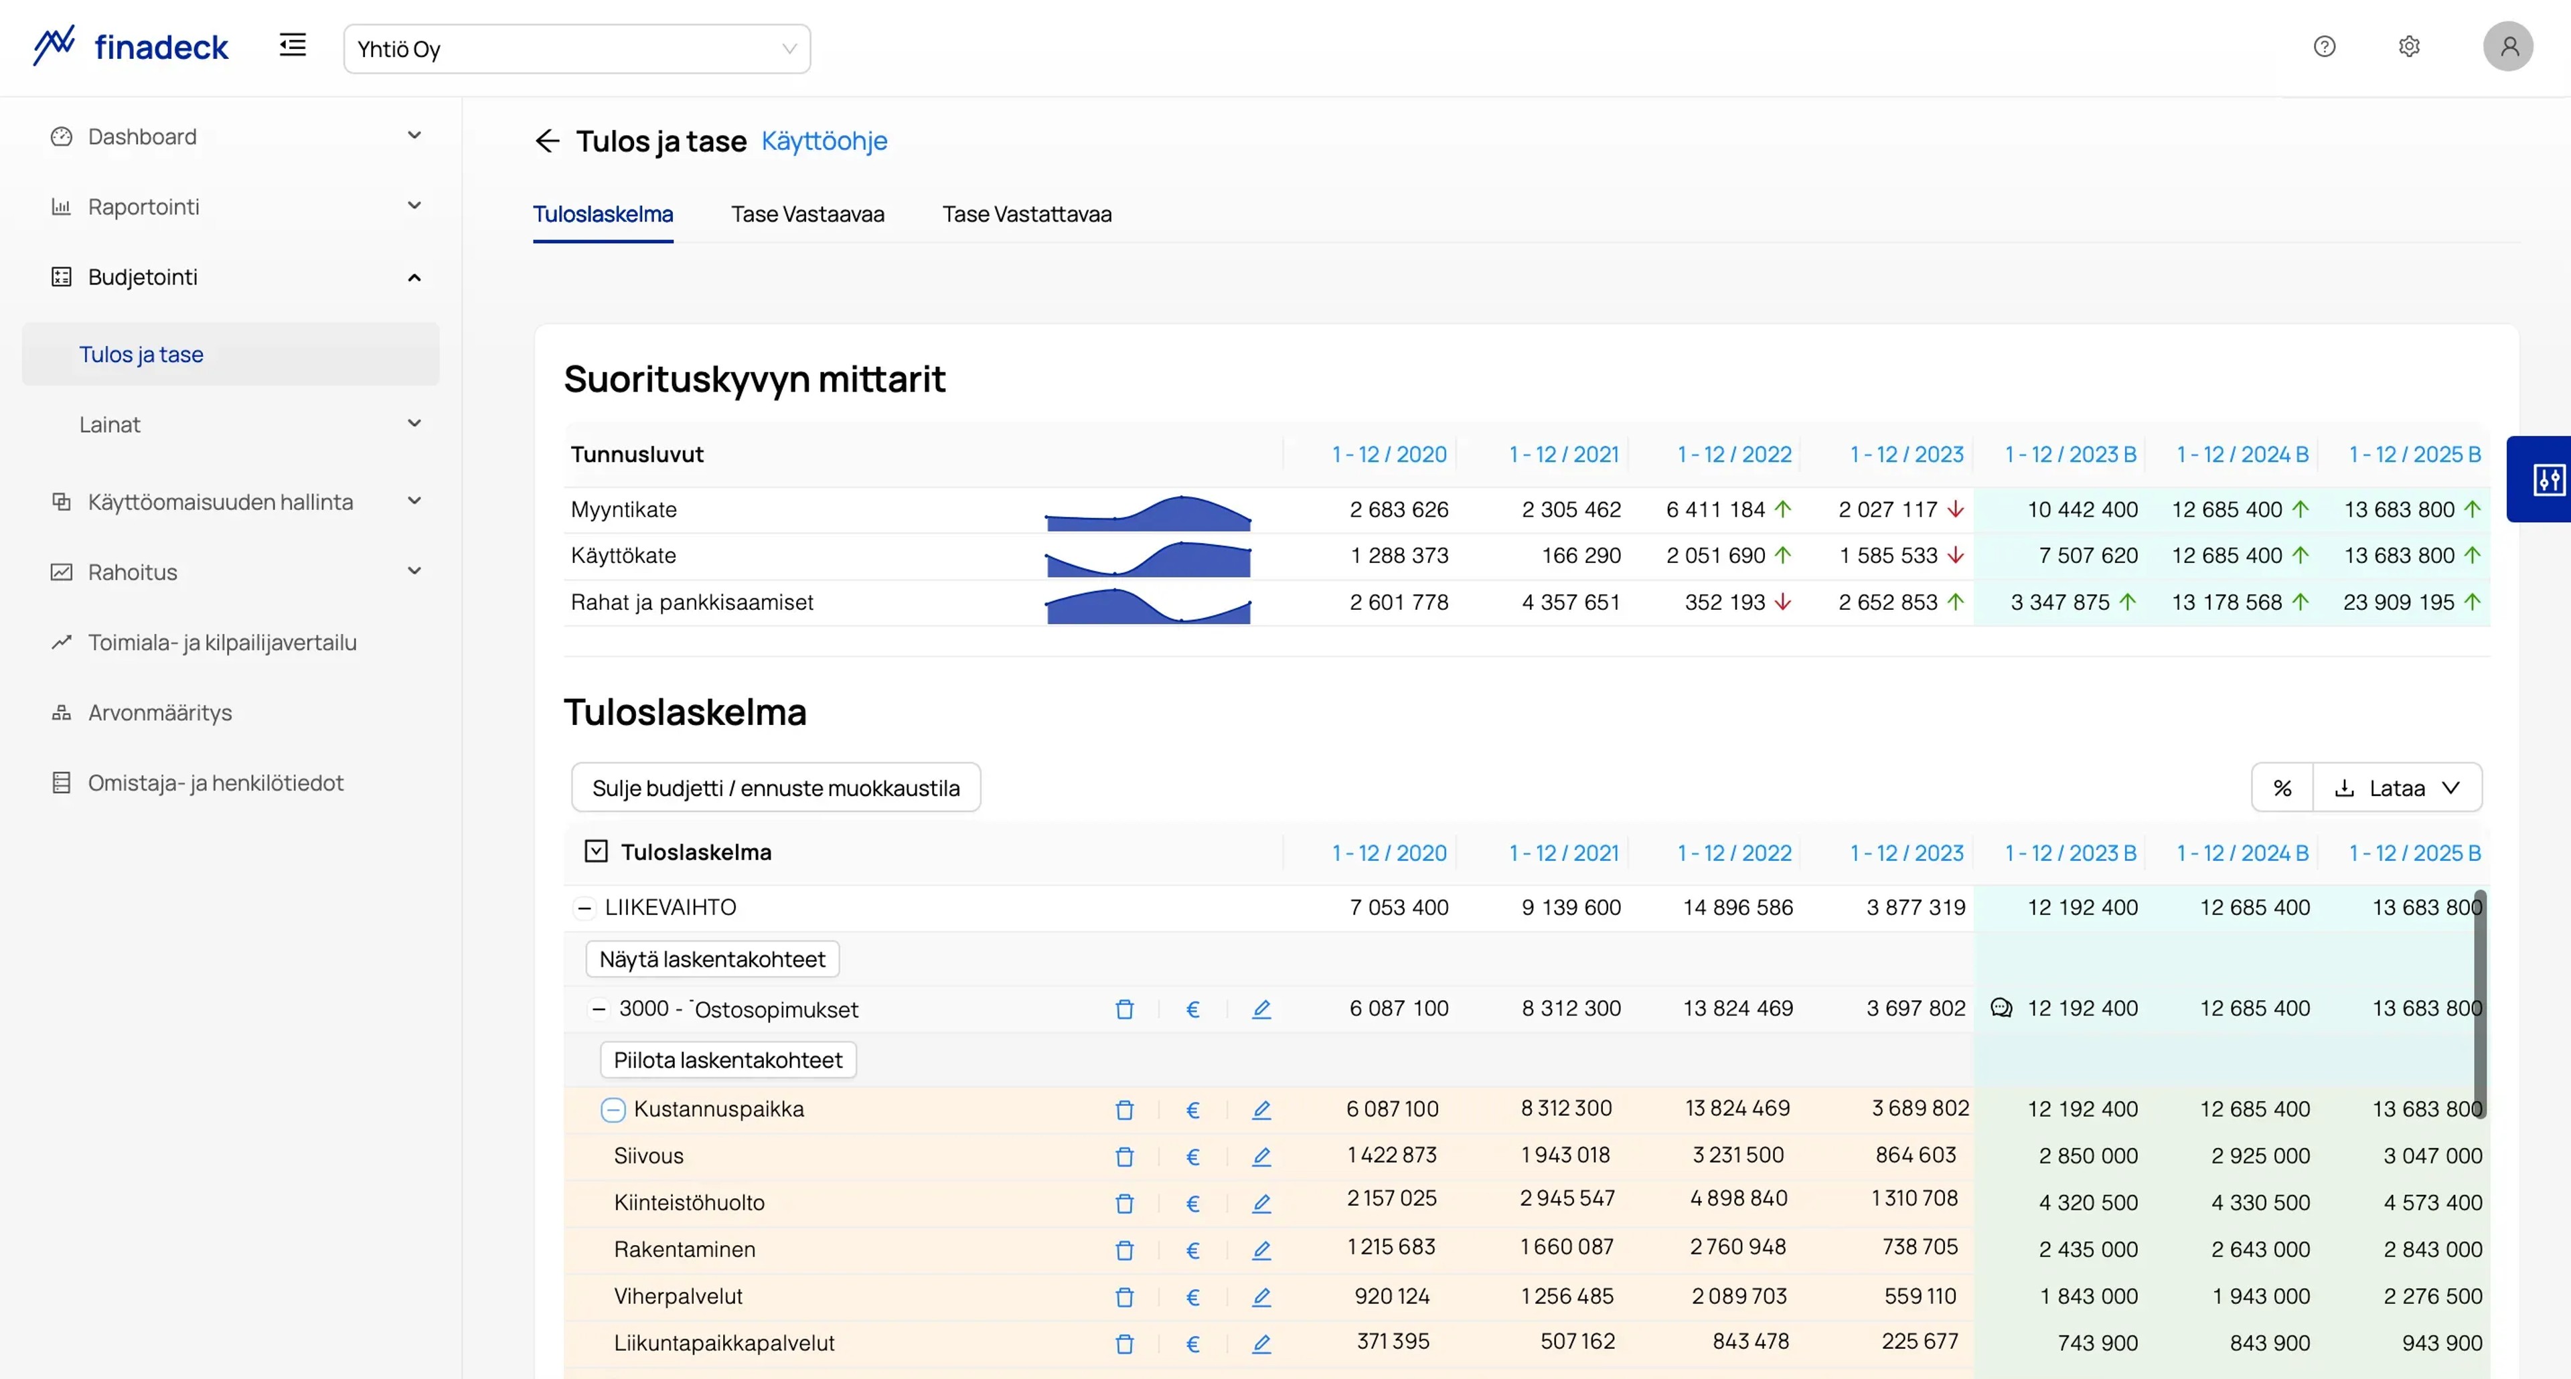This screenshot has width=2571, height=1379.
Task: Edit the Kiinteistöhuolto row with pencil icon
Action: coord(1261,1204)
